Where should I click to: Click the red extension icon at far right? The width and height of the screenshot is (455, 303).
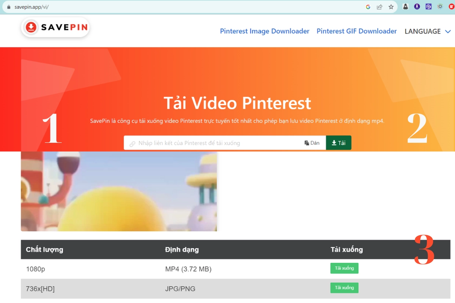[x=451, y=6]
